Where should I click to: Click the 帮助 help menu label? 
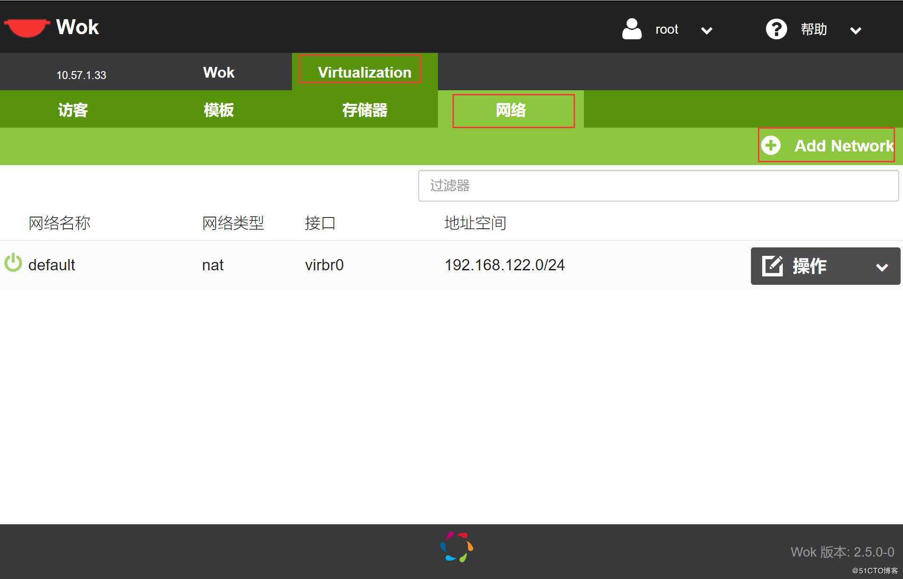point(814,29)
